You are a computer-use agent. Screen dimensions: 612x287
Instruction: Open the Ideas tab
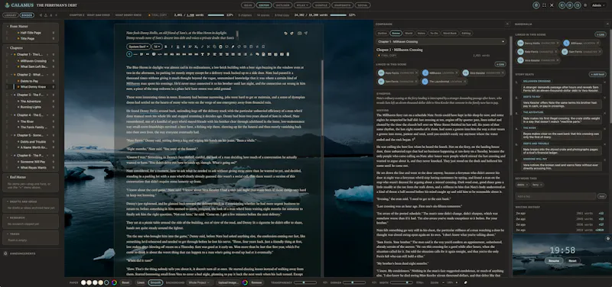(x=247, y=5)
